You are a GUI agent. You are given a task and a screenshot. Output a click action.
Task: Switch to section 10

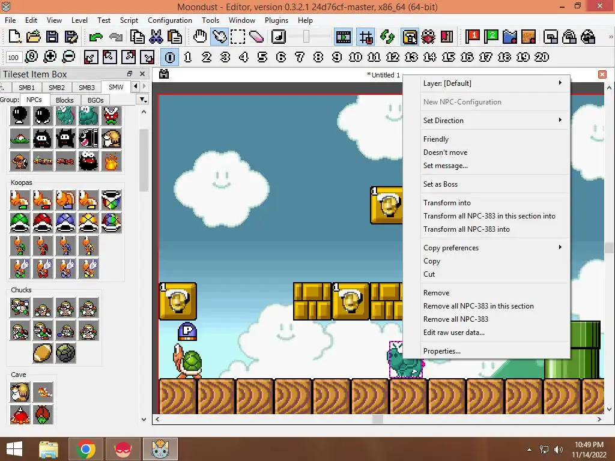356,57
